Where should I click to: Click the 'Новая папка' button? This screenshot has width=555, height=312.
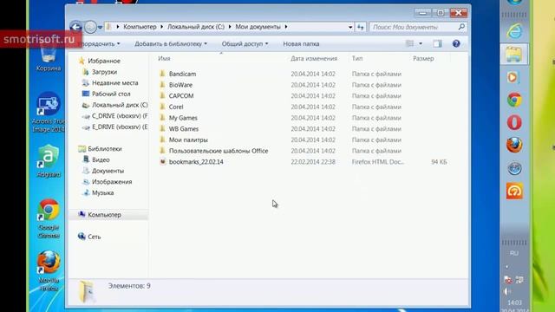tap(301, 44)
